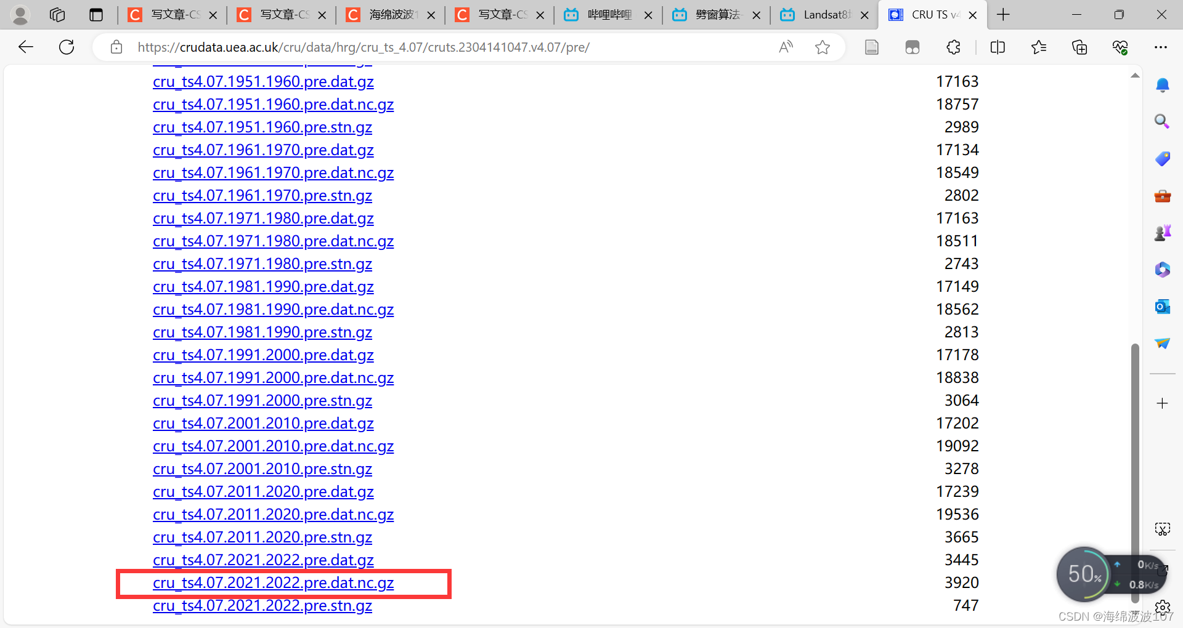Add this page to favorites star
Screen dimensions: 1183x628
[823, 47]
